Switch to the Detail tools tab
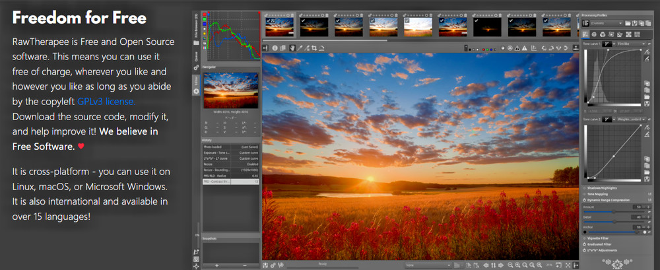Screen dimensions: 660x270 pos(594,34)
